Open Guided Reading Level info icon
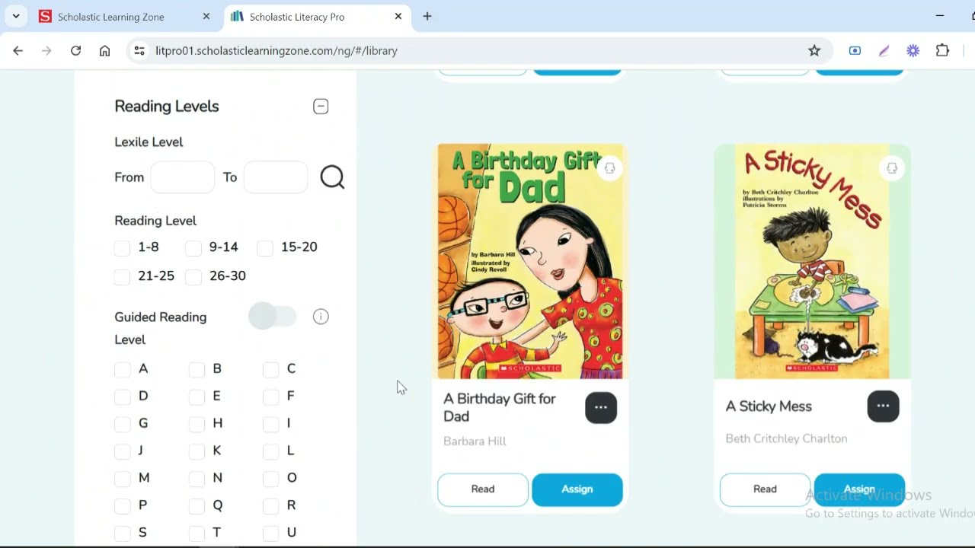The width and height of the screenshot is (975, 548). click(x=321, y=317)
